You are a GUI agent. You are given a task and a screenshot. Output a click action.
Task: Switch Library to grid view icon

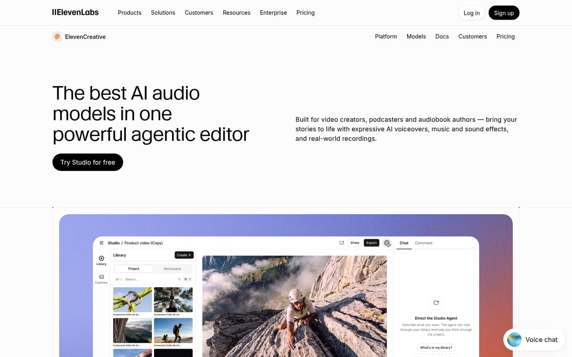(x=186, y=279)
